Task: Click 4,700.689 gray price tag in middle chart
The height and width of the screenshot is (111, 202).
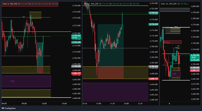Action: click(x=154, y=66)
